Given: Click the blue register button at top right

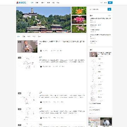Looking at the screenshot, I should click(x=110, y=2).
